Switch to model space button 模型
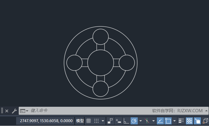This screenshot has height=126, width=209. [x=80, y=121]
